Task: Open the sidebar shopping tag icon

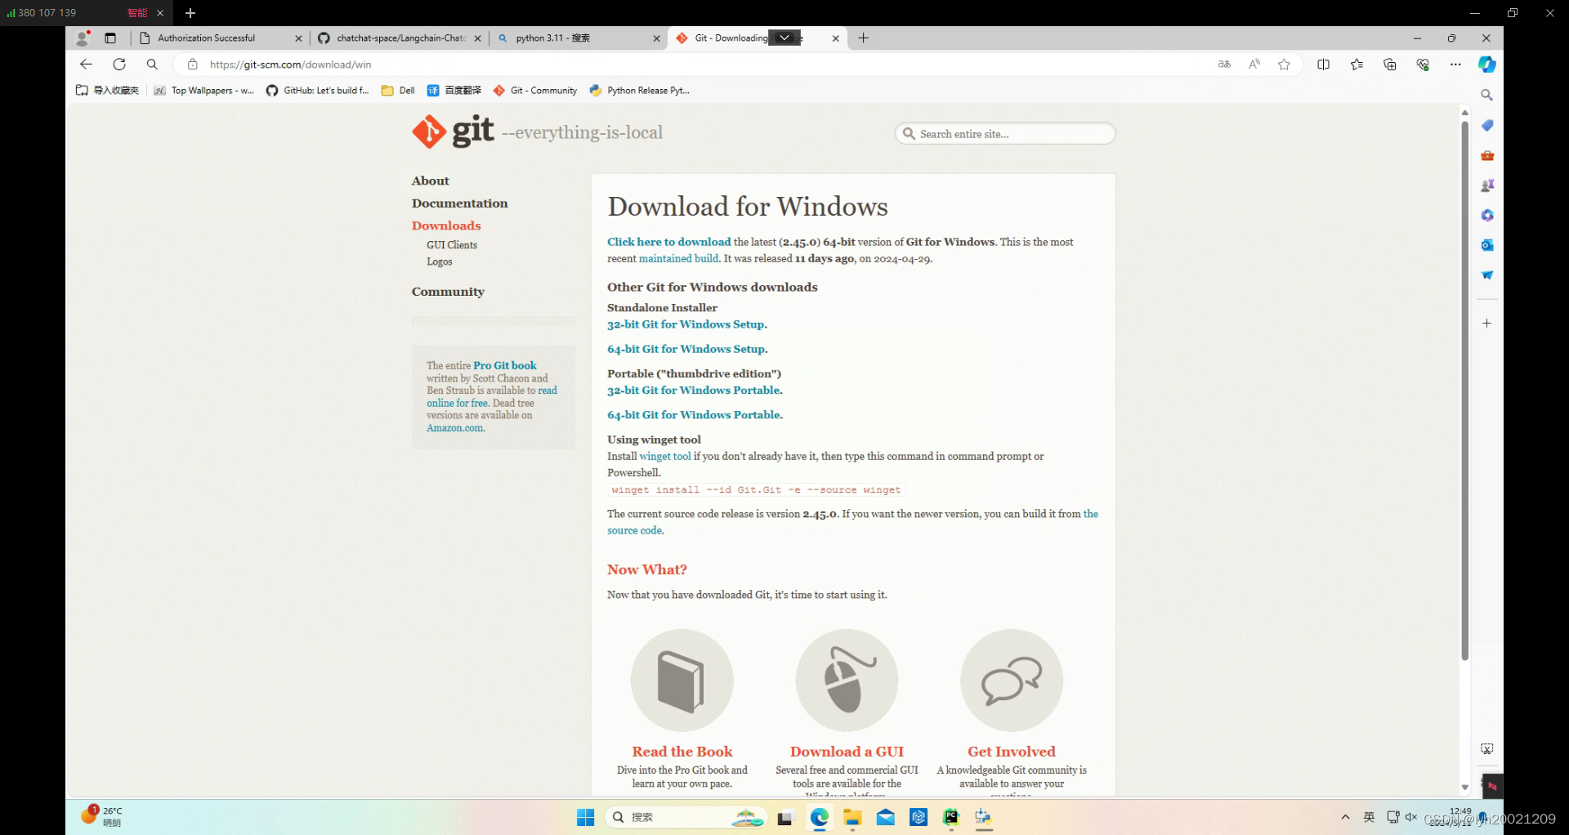Action: tap(1487, 126)
